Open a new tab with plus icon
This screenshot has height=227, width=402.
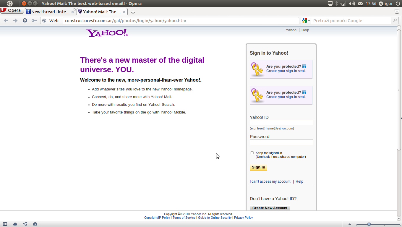(133, 12)
